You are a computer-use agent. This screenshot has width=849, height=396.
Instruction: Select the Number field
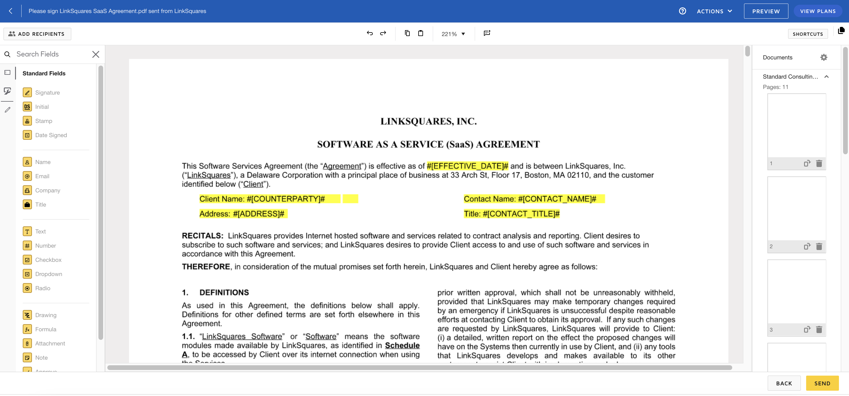[x=40, y=246]
